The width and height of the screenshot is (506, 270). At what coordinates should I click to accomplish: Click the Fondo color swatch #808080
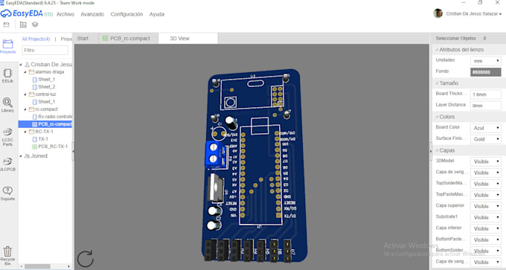485,72
